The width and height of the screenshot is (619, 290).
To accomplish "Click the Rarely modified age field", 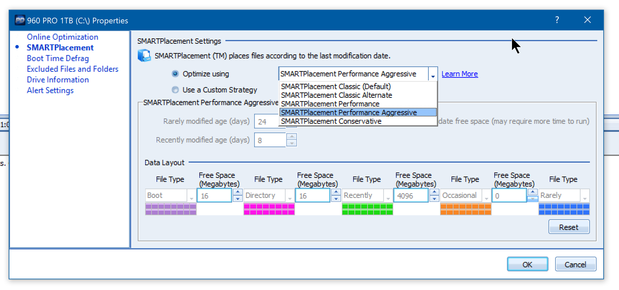I will 267,121.
